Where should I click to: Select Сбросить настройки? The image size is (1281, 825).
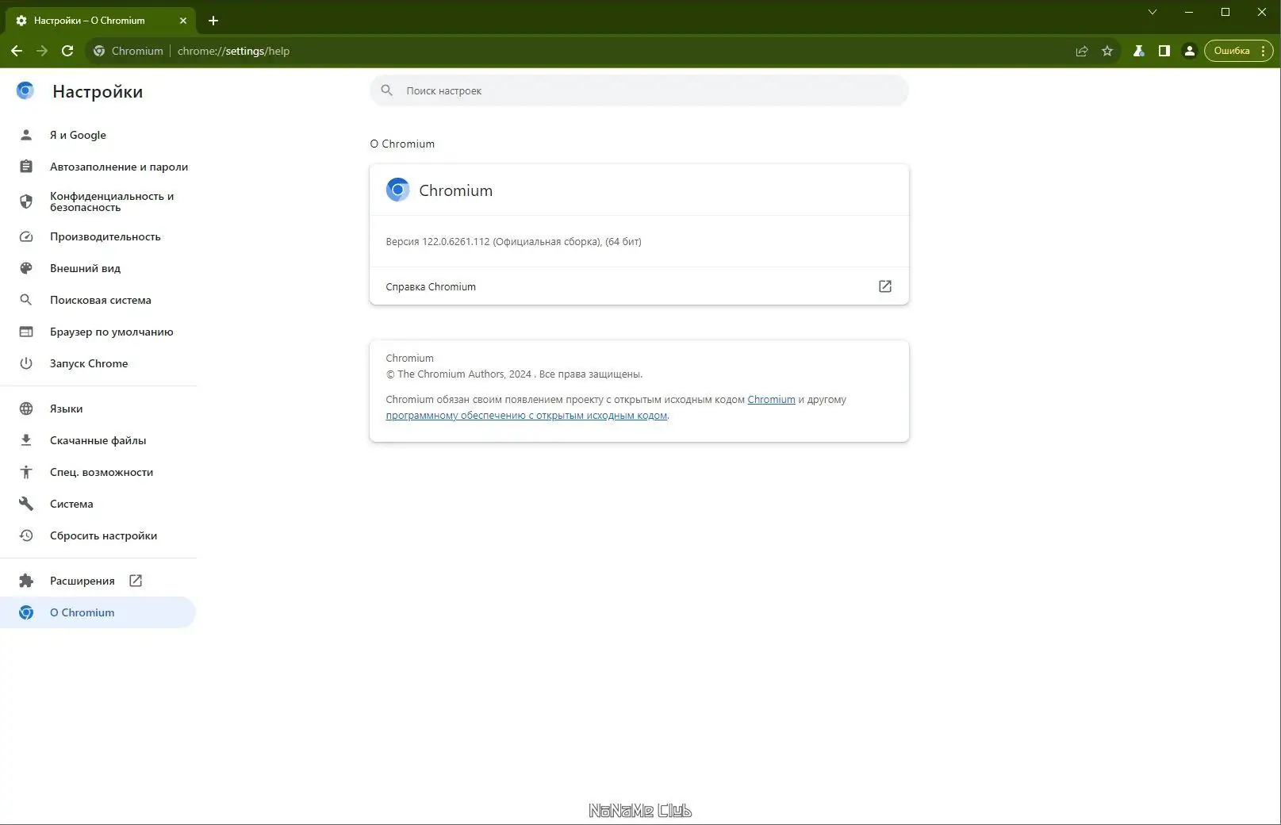[x=98, y=535]
